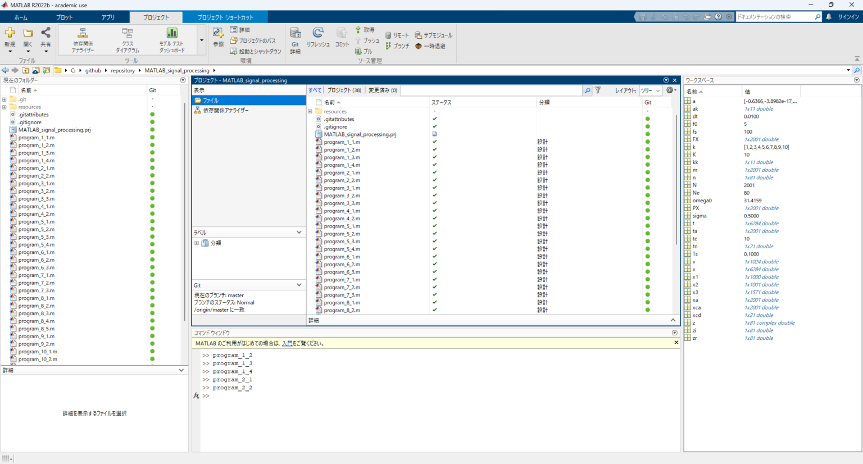
Task: Select the All (すべて) file filter
Action: click(x=315, y=90)
